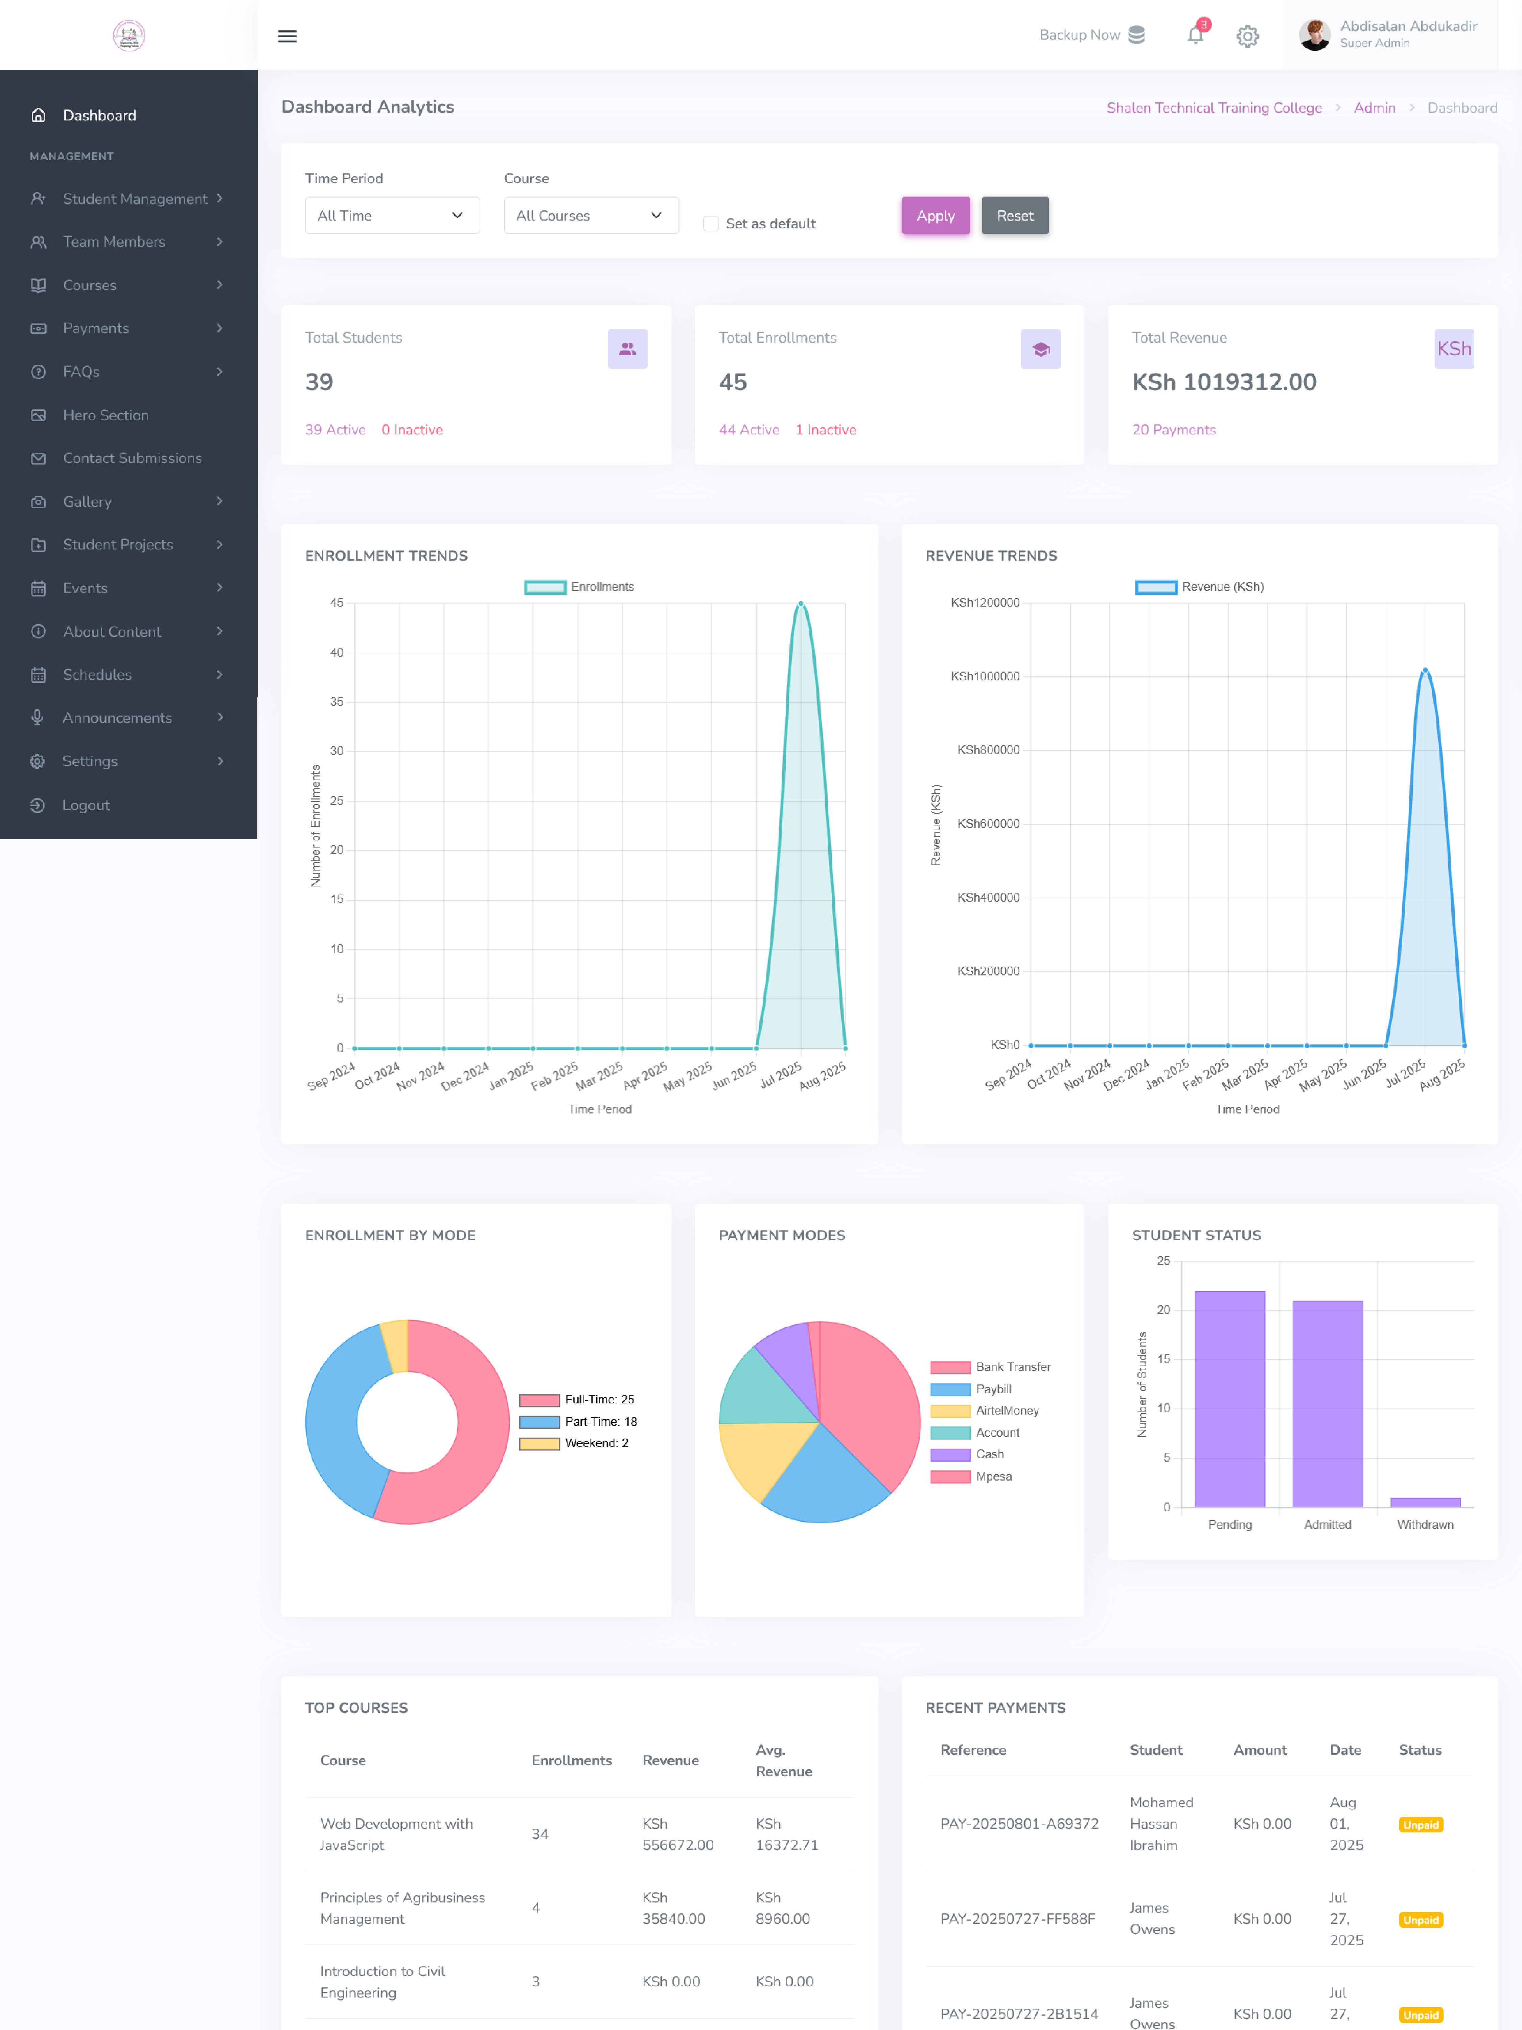Viewport: 1522px width, 2030px height.
Task: Expand Student Management chevron
Action: (x=219, y=198)
